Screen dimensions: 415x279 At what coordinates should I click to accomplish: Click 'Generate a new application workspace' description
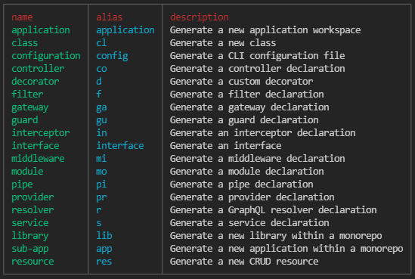265,30
